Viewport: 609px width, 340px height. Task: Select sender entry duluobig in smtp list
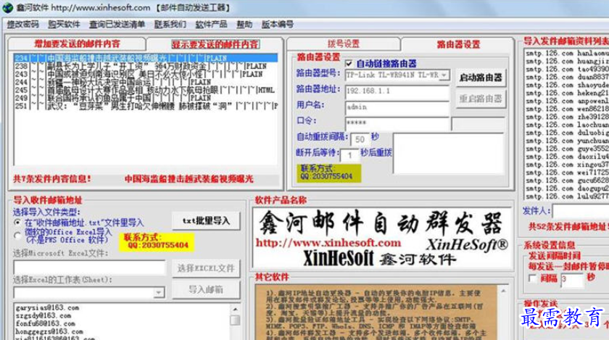567,133
